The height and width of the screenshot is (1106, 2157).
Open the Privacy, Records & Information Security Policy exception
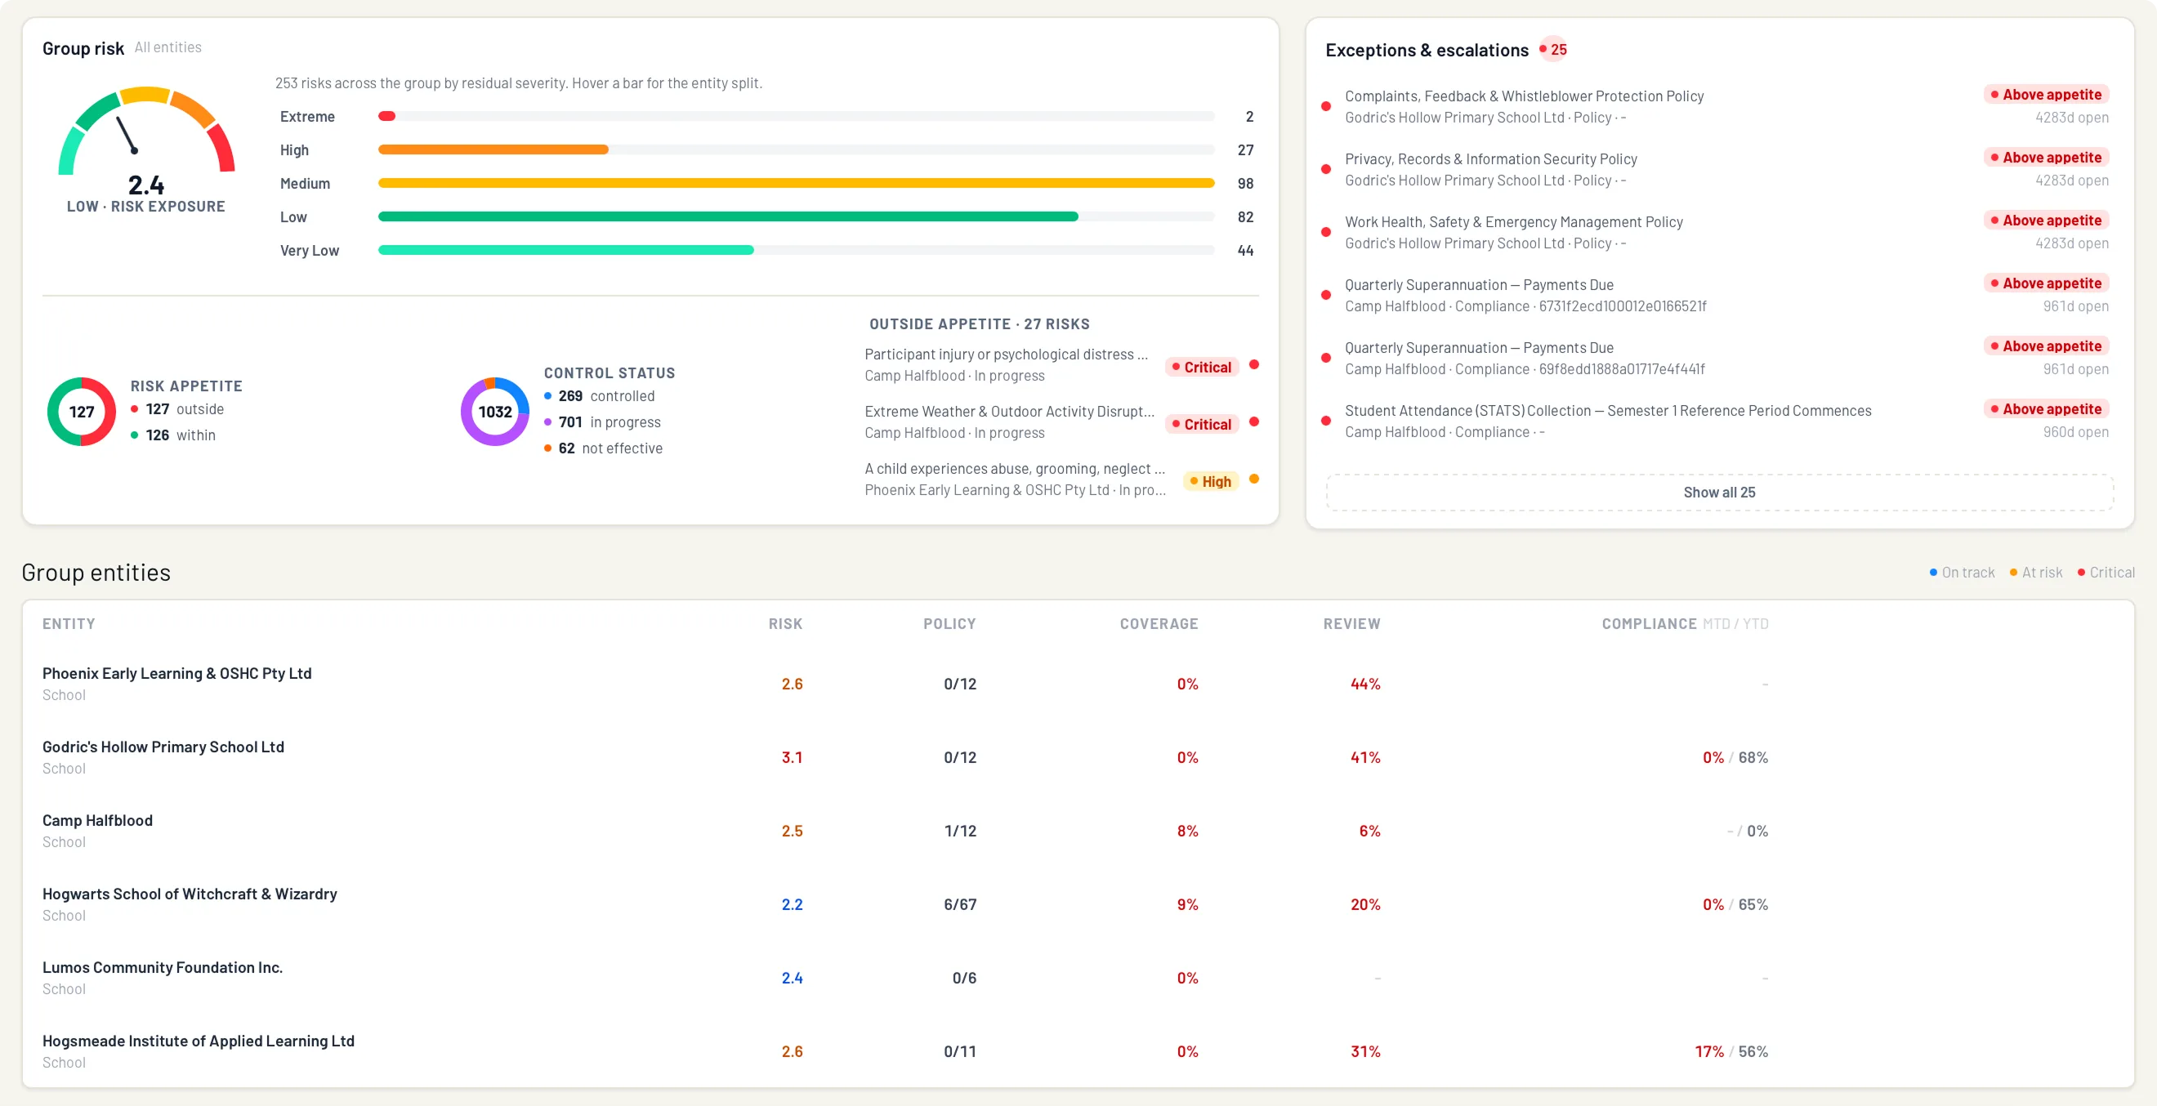coord(1717,169)
